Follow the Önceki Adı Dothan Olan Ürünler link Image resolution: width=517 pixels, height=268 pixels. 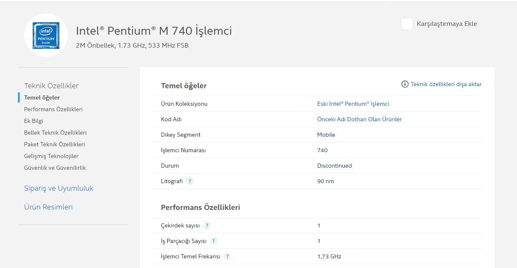point(359,119)
